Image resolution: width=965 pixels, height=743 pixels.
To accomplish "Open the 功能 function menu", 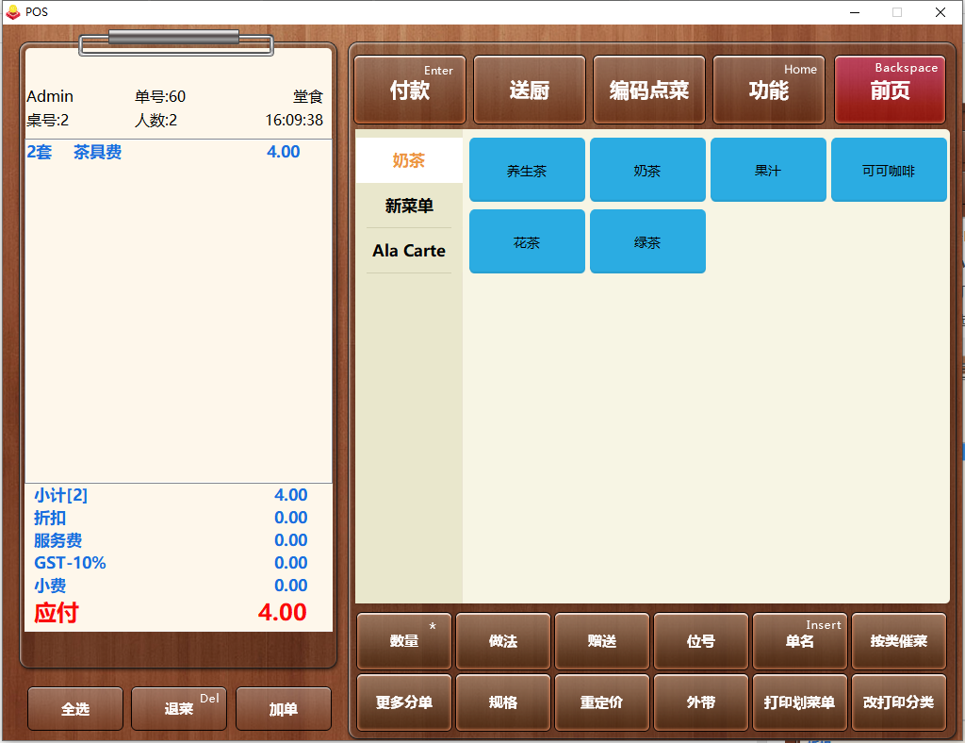I will click(x=769, y=90).
